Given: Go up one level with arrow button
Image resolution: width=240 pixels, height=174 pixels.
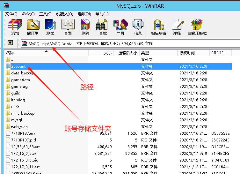Looking at the screenshot, I should (x=10, y=43).
